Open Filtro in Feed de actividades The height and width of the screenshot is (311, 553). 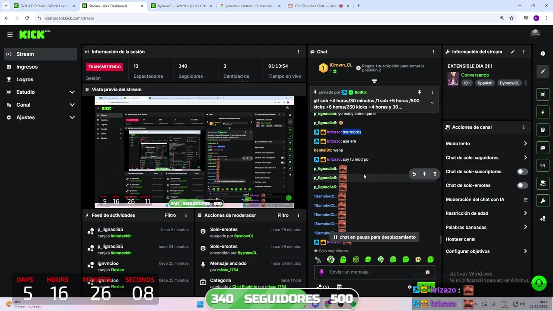pyautogui.click(x=170, y=215)
